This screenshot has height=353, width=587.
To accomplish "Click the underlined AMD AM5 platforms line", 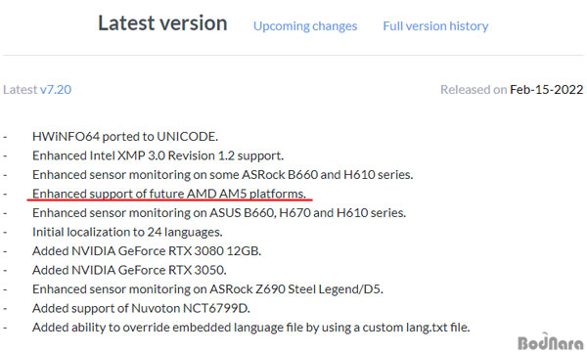I will (x=169, y=194).
